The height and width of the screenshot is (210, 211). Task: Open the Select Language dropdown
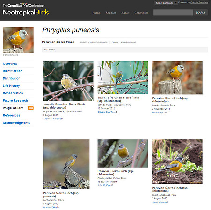coord(166,3)
